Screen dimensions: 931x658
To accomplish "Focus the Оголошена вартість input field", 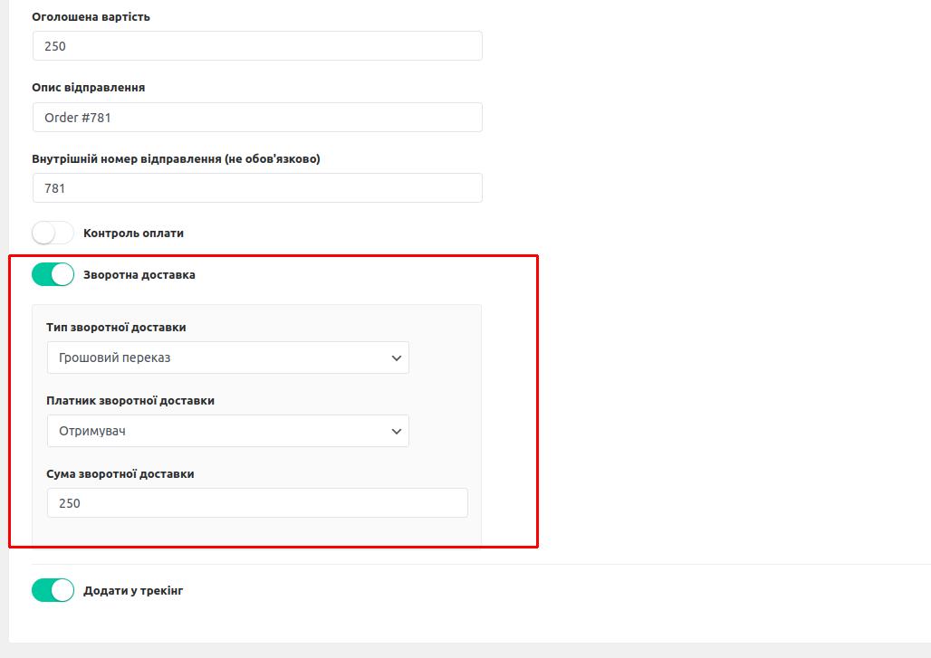I will 257,46.
